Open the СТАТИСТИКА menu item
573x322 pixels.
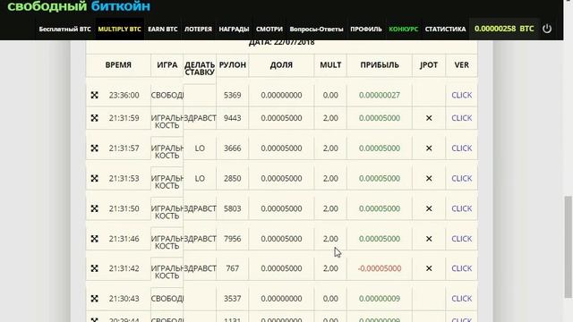445,29
